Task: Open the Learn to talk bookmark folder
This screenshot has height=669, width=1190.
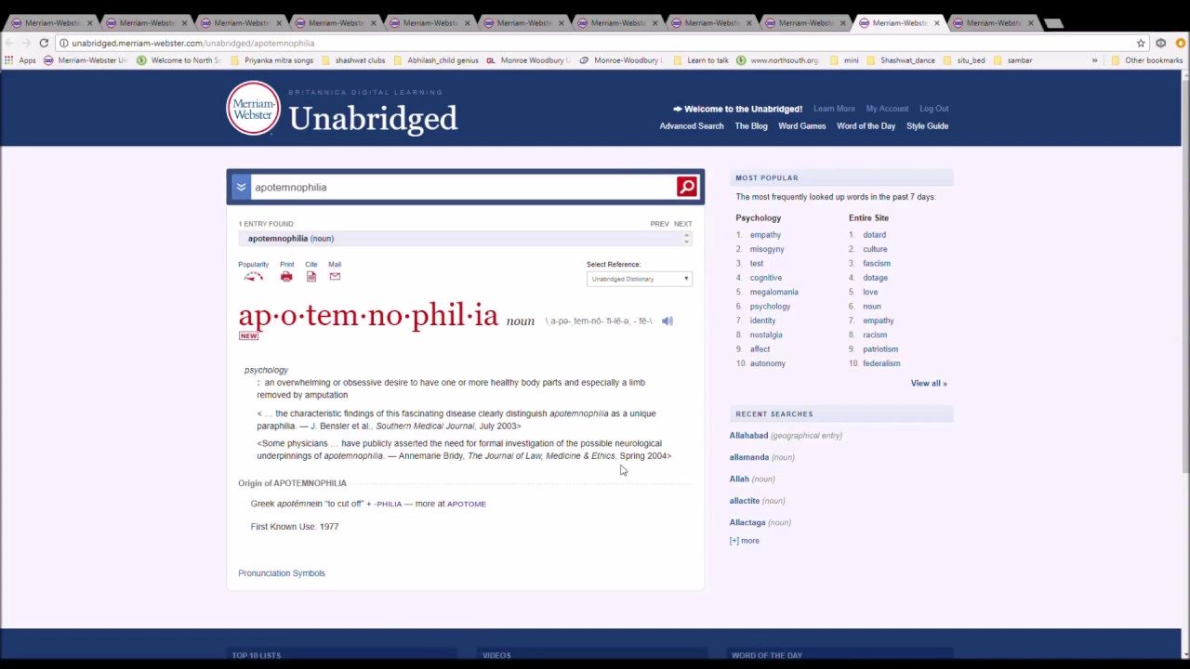Action: click(x=701, y=60)
